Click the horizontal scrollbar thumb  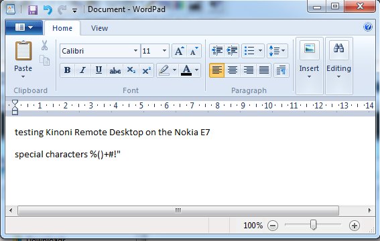178,210
